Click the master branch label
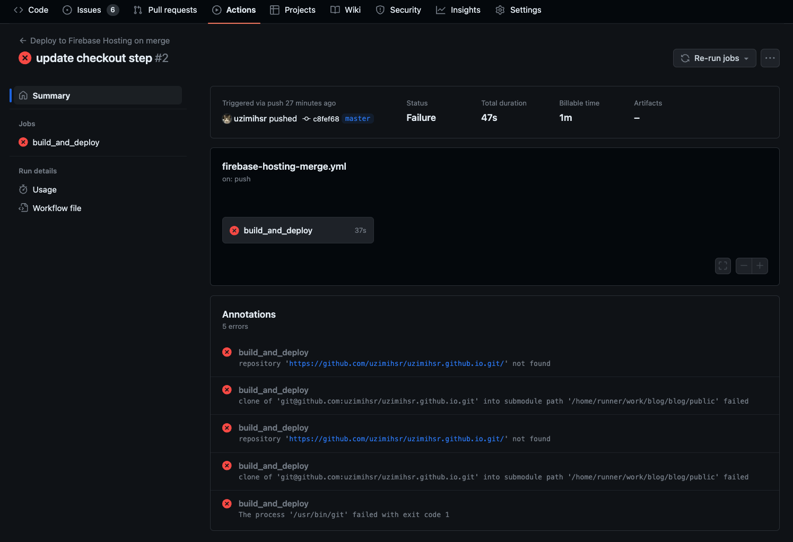The height and width of the screenshot is (542, 793). (x=358, y=119)
